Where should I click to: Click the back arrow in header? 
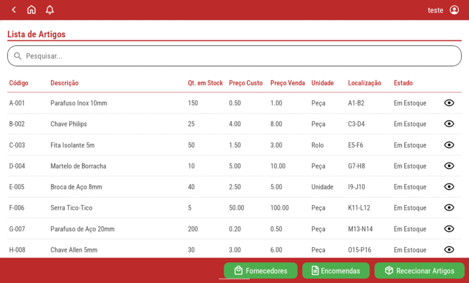(x=14, y=10)
